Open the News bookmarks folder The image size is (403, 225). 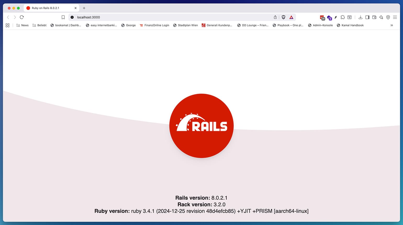22,25
